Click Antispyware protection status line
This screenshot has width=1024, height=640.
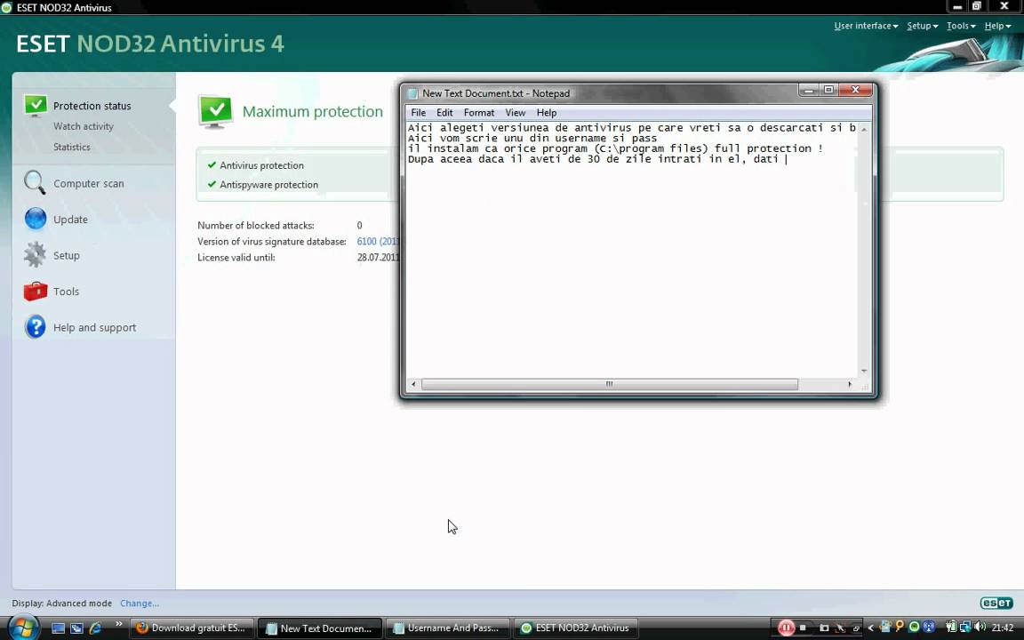pos(262,185)
